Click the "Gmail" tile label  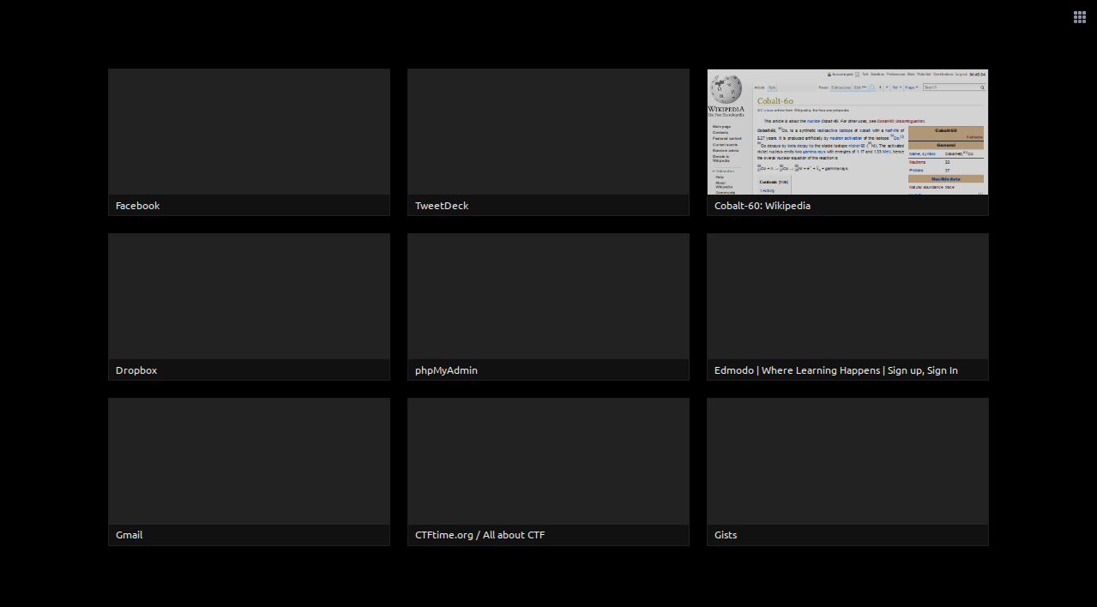(129, 535)
